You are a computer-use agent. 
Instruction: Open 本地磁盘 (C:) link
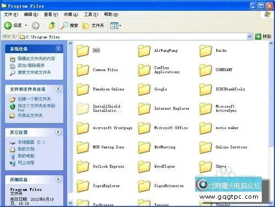click(x=31, y=142)
